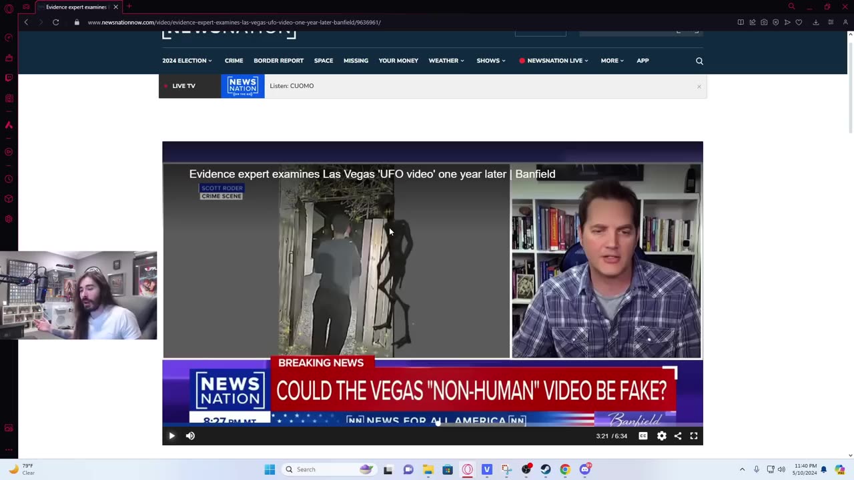Go back to the previous page
Viewport: 854px width, 480px height.
click(x=26, y=22)
